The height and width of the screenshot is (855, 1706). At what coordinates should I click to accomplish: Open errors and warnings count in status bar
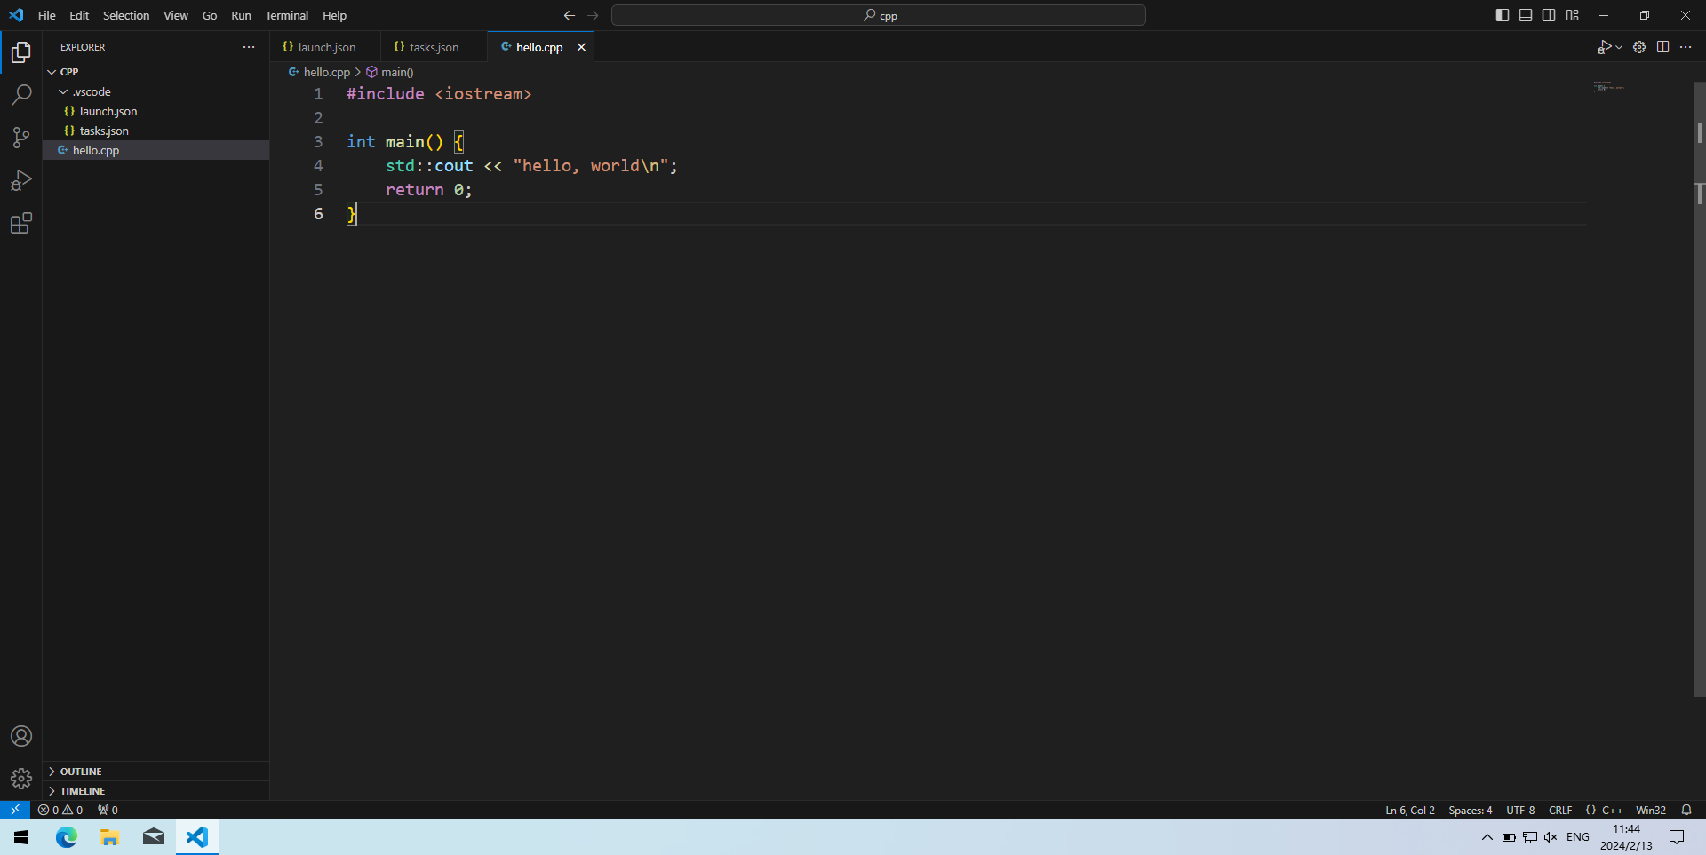click(60, 810)
